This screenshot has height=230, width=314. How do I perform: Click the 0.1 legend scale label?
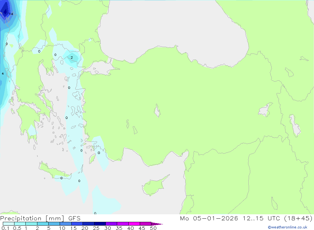[x=5, y=228]
